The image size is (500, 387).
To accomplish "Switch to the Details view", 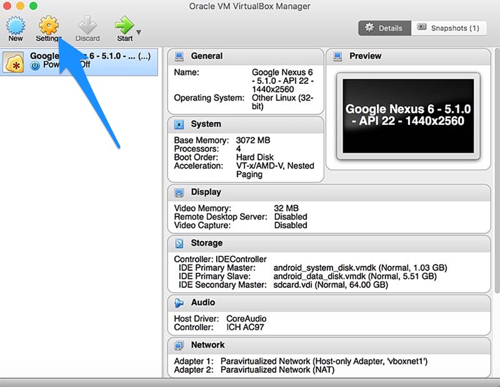I will [384, 28].
